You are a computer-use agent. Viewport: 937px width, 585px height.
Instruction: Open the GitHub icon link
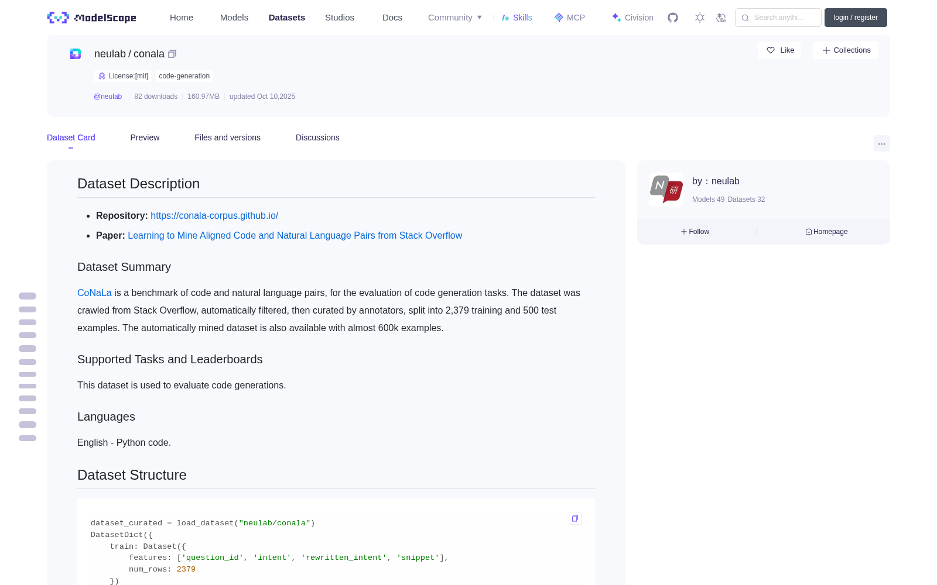tap(673, 18)
